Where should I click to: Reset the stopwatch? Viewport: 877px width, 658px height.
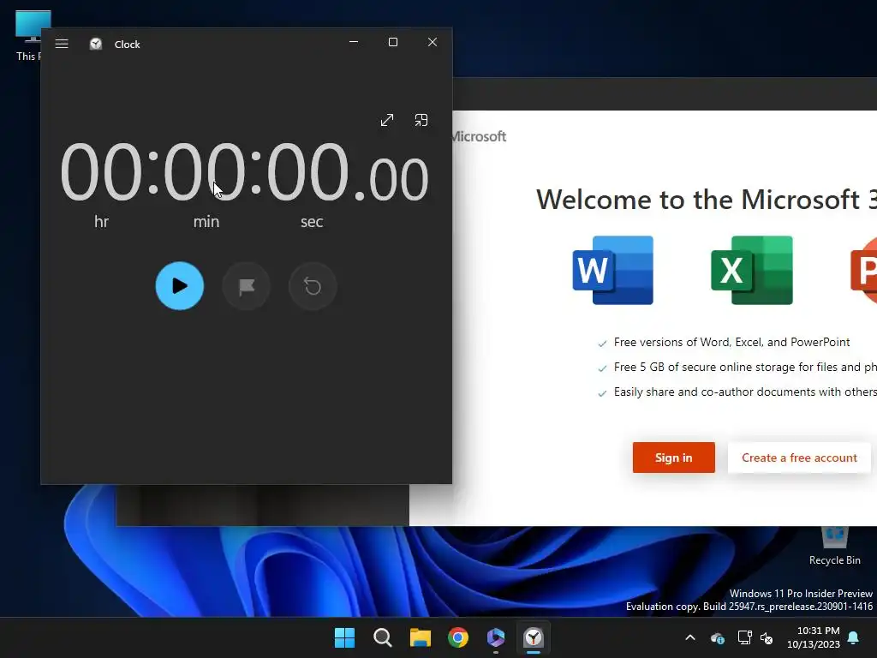tap(313, 286)
